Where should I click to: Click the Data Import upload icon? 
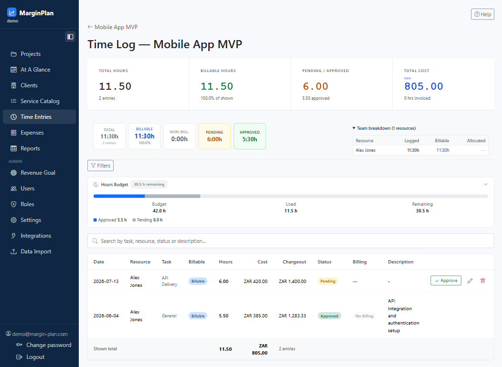(13, 252)
